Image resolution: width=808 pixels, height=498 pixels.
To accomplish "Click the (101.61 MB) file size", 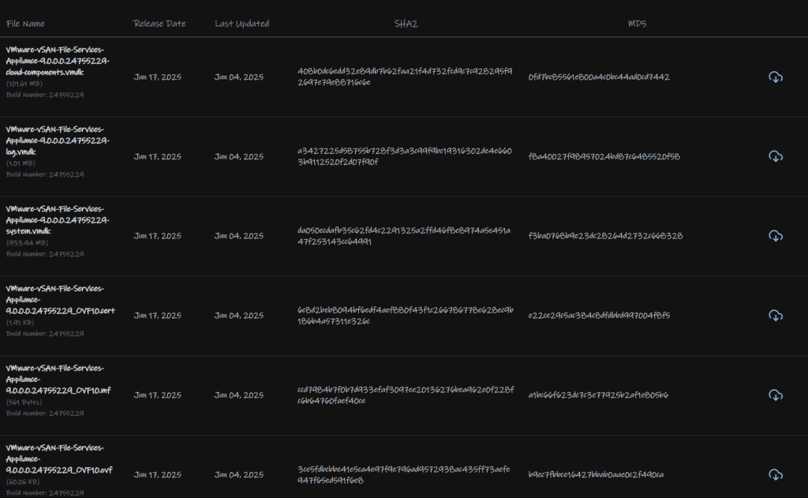I will pos(24,84).
